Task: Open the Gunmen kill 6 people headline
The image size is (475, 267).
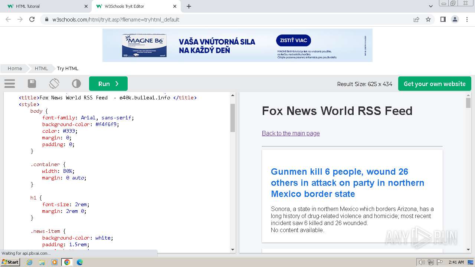Action: (347, 183)
